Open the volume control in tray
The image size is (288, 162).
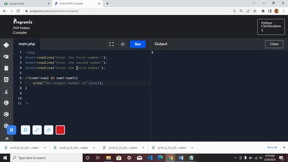tap(261, 158)
